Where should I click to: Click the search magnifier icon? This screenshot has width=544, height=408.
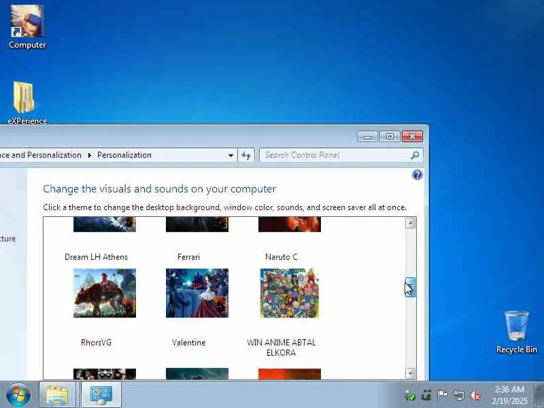[415, 155]
